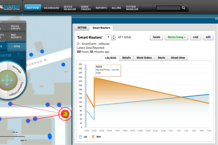
Task: Switch to the Alerts tab
Action: point(161,58)
